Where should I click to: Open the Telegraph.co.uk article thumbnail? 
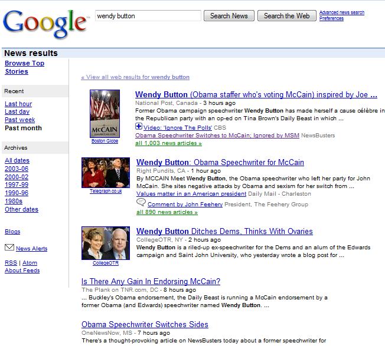[106, 173]
